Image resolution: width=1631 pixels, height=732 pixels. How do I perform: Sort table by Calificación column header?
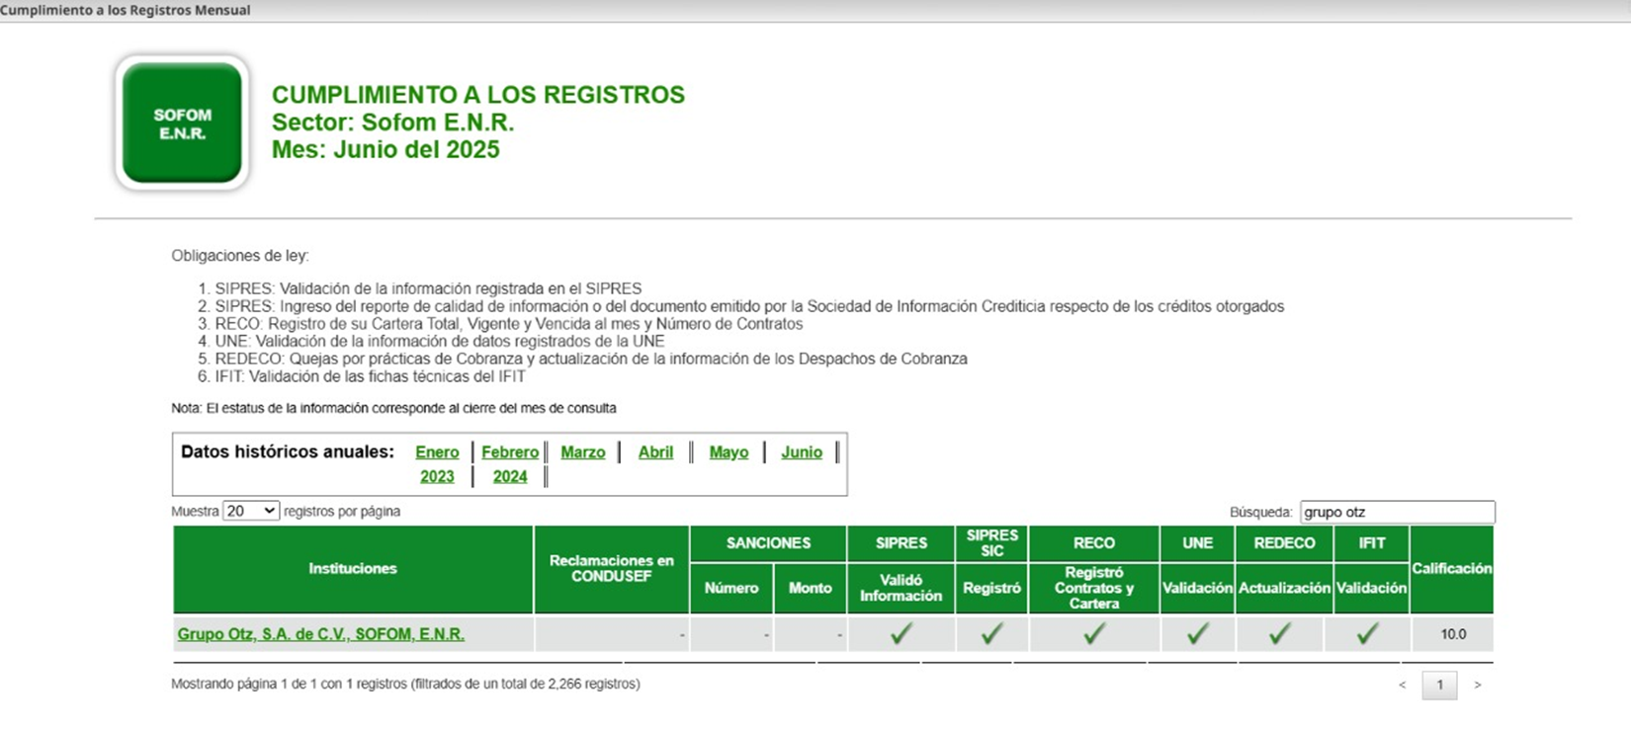(1451, 568)
